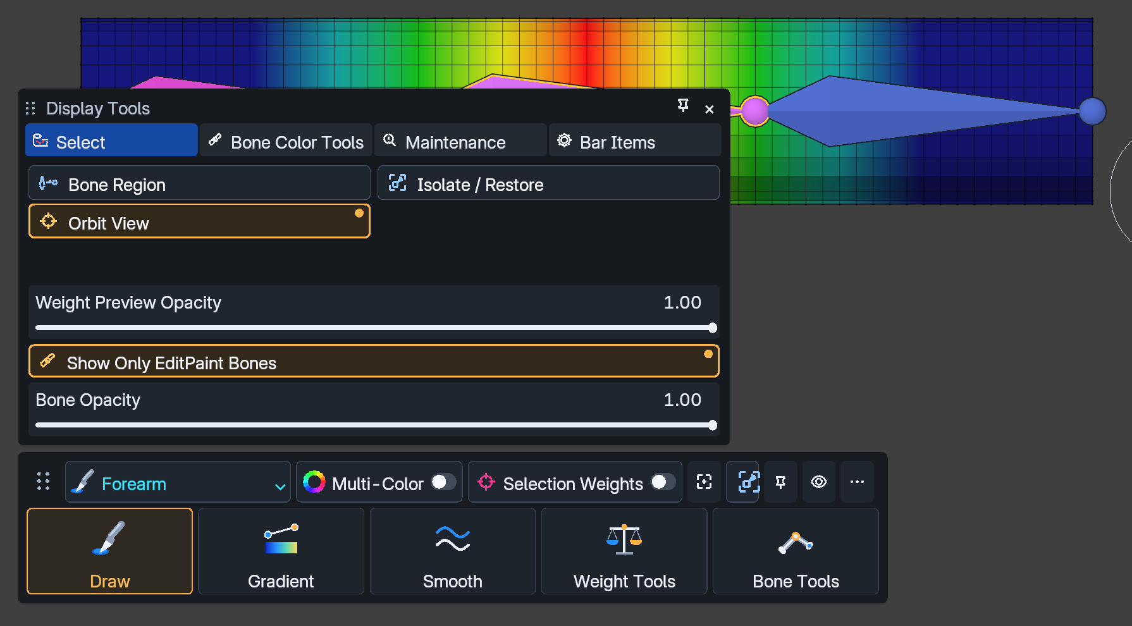Toggle the eye visibility icon
Viewport: 1132px width, 626px height.
pyautogui.click(x=819, y=482)
